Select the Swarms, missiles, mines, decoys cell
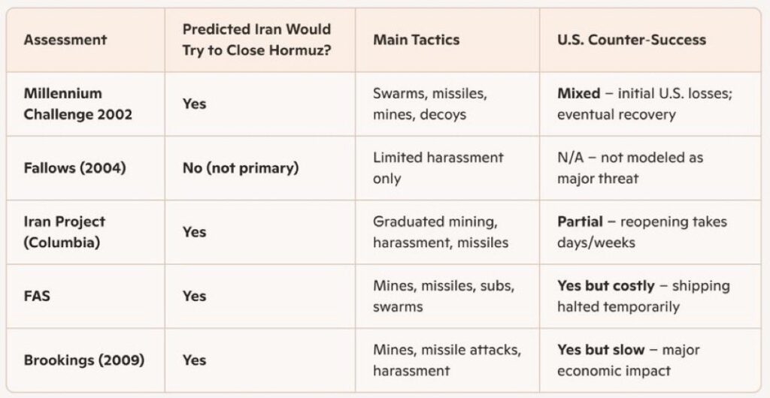The height and width of the screenshot is (398, 770). click(x=430, y=104)
